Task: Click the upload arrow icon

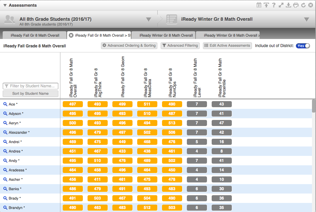Action: pos(266,5)
